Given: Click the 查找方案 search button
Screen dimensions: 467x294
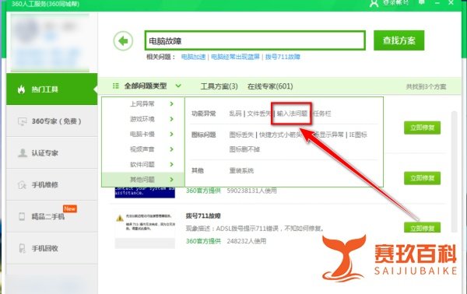Looking at the screenshot, I should click(399, 40).
